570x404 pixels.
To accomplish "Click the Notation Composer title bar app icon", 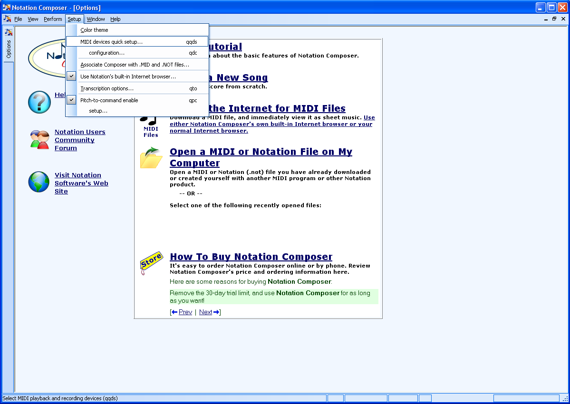I will click(7, 7).
